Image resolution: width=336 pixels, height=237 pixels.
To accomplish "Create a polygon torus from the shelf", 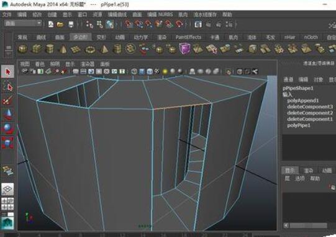I will pos(90,50).
